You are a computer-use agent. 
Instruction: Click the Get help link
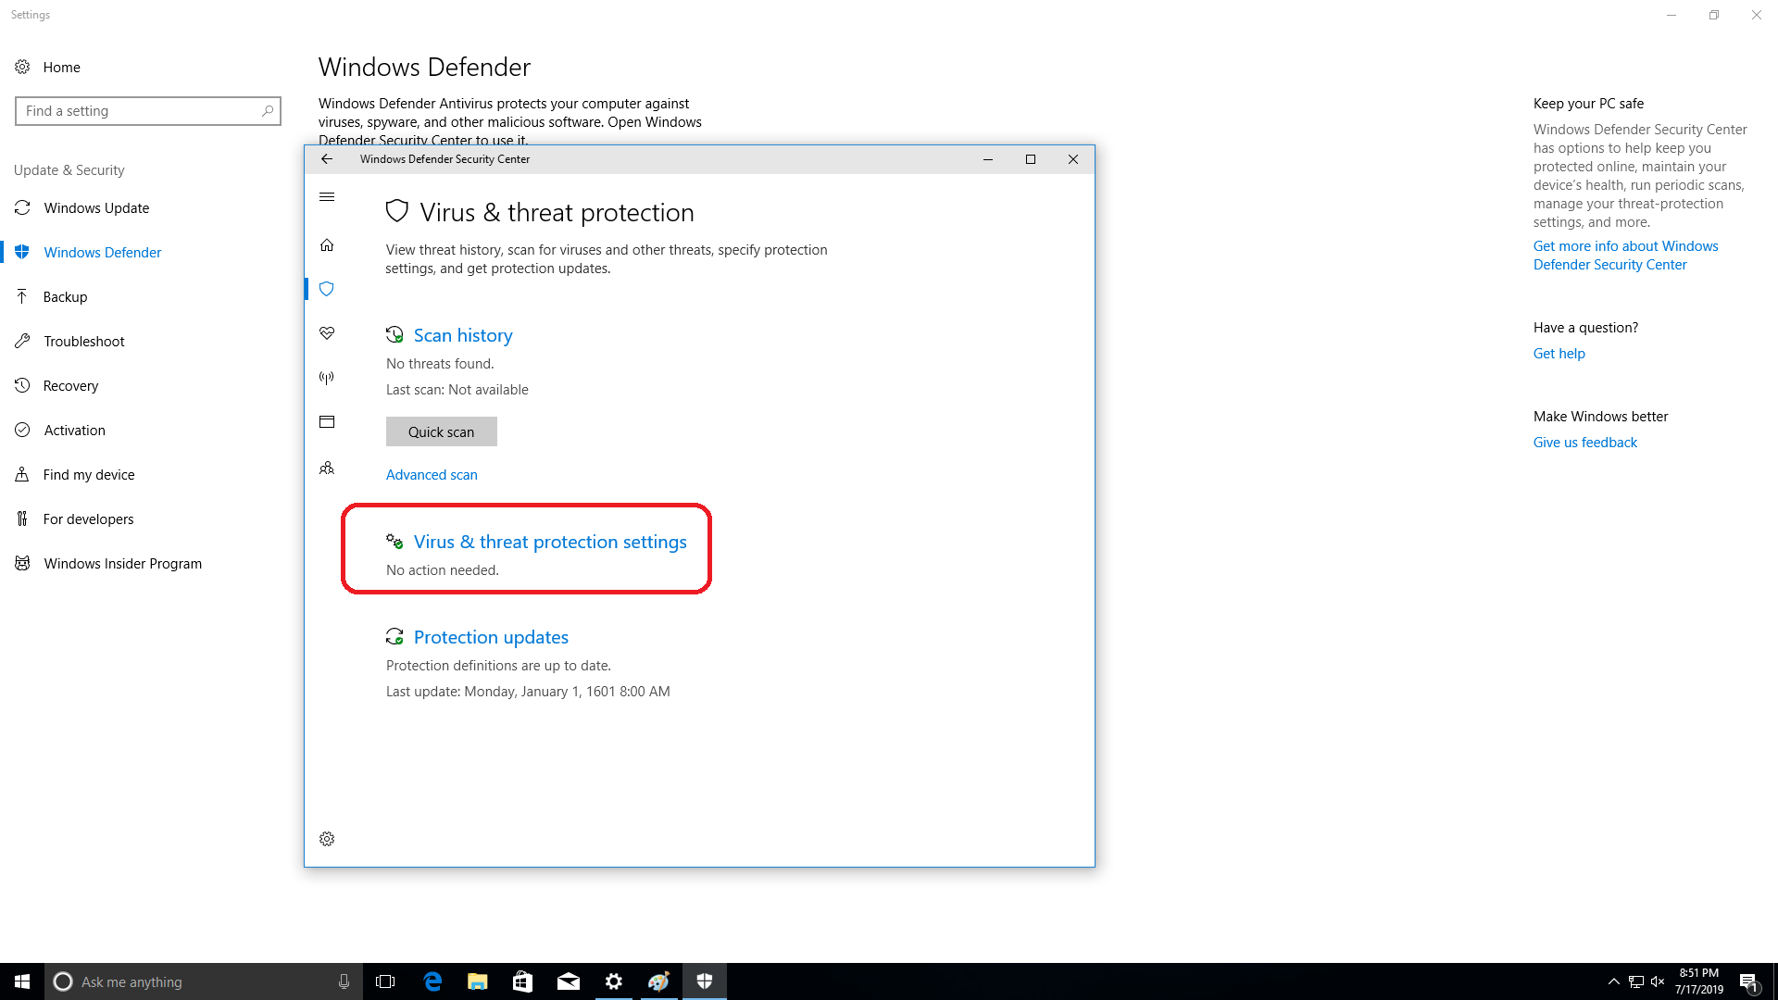[x=1559, y=354]
